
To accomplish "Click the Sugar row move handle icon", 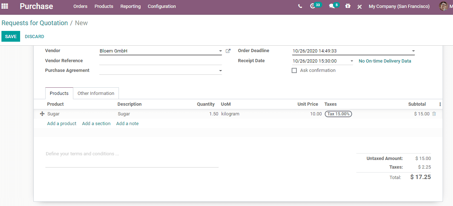I will click(x=42, y=114).
